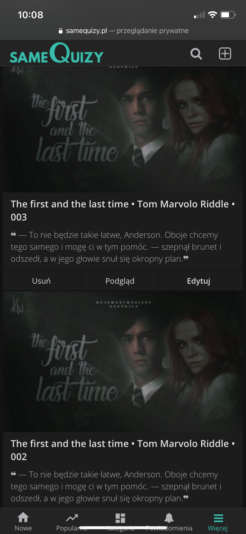Open the quote description under chapter 002
246x534 pixels.
[x=116, y=486]
